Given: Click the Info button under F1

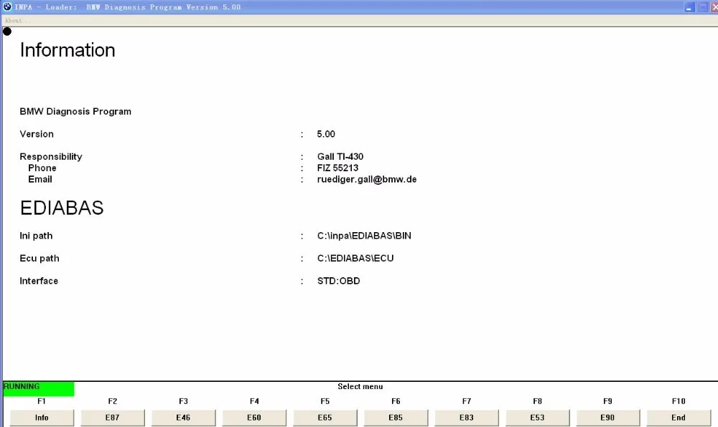Looking at the screenshot, I should [42, 418].
